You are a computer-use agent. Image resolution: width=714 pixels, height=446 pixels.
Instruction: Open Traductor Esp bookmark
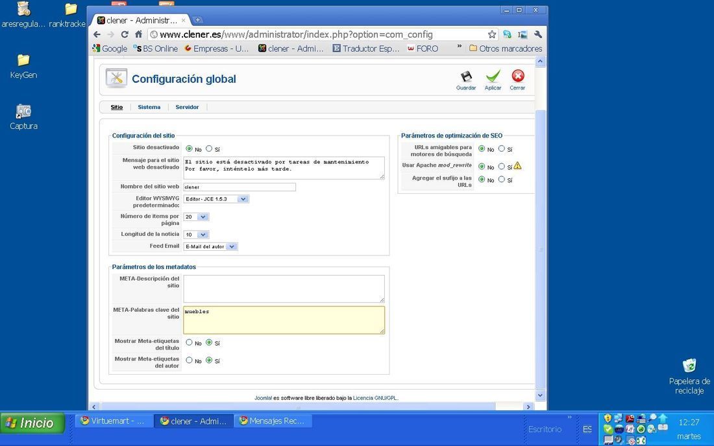pyautogui.click(x=365, y=48)
